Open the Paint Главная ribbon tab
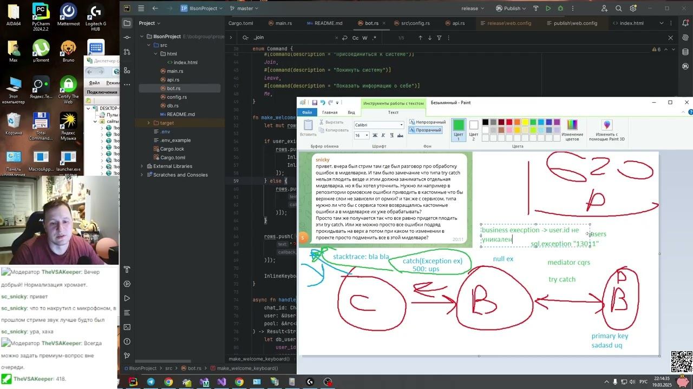Screen dimensions: 693x389 pyautogui.click(x=330, y=112)
